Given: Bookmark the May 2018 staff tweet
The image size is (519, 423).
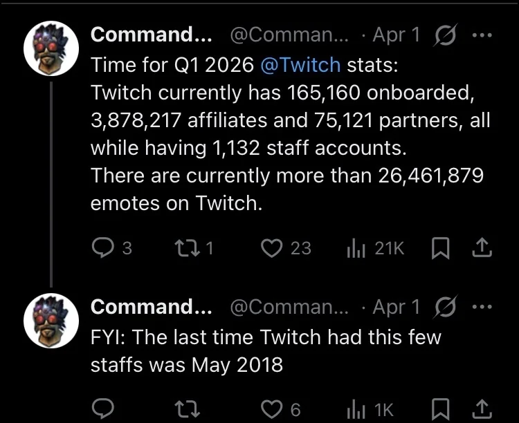Looking at the screenshot, I should tap(439, 409).
